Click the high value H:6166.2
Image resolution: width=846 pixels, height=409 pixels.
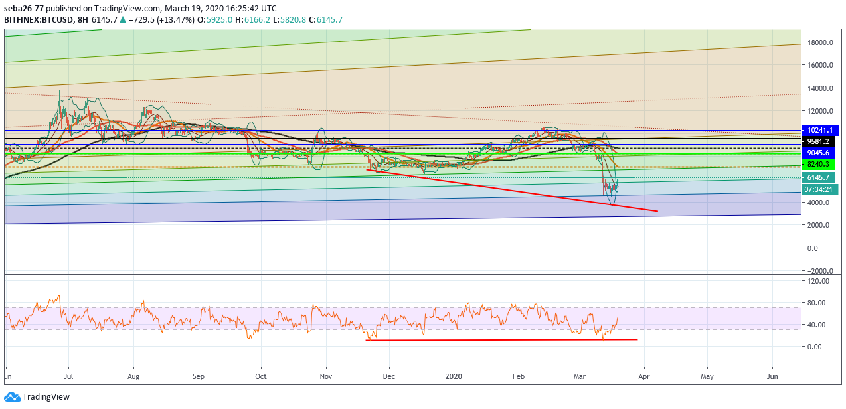pyautogui.click(x=253, y=20)
